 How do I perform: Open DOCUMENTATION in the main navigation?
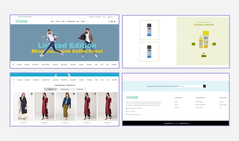point(71,21)
